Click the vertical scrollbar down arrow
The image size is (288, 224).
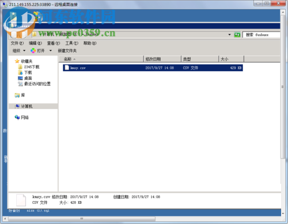[x=283, y=214]
